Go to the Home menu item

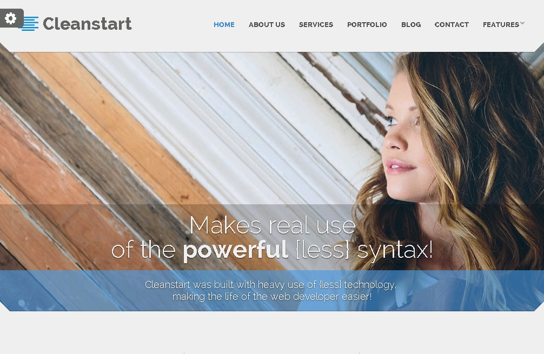224,25
